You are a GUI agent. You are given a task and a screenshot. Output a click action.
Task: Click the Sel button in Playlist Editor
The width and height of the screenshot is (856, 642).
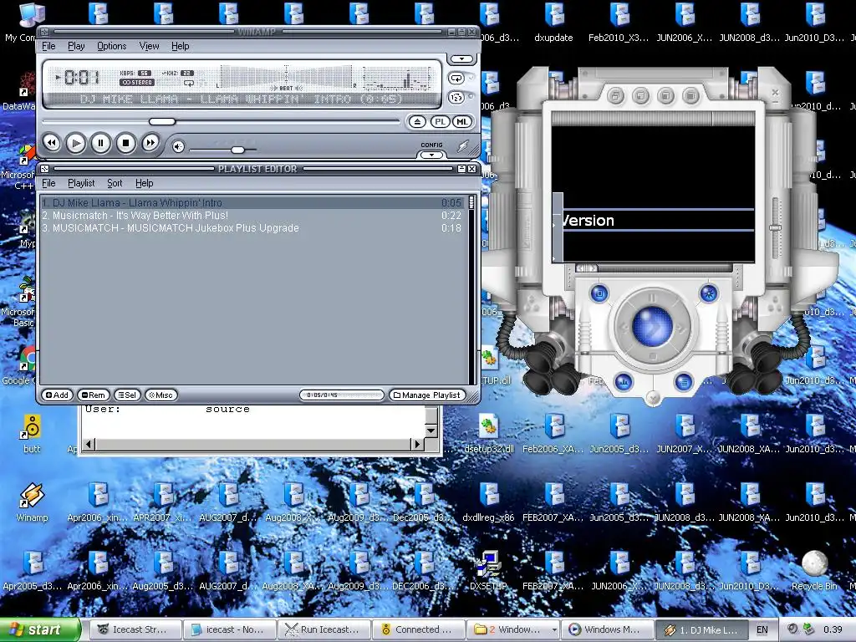(127, 395)
